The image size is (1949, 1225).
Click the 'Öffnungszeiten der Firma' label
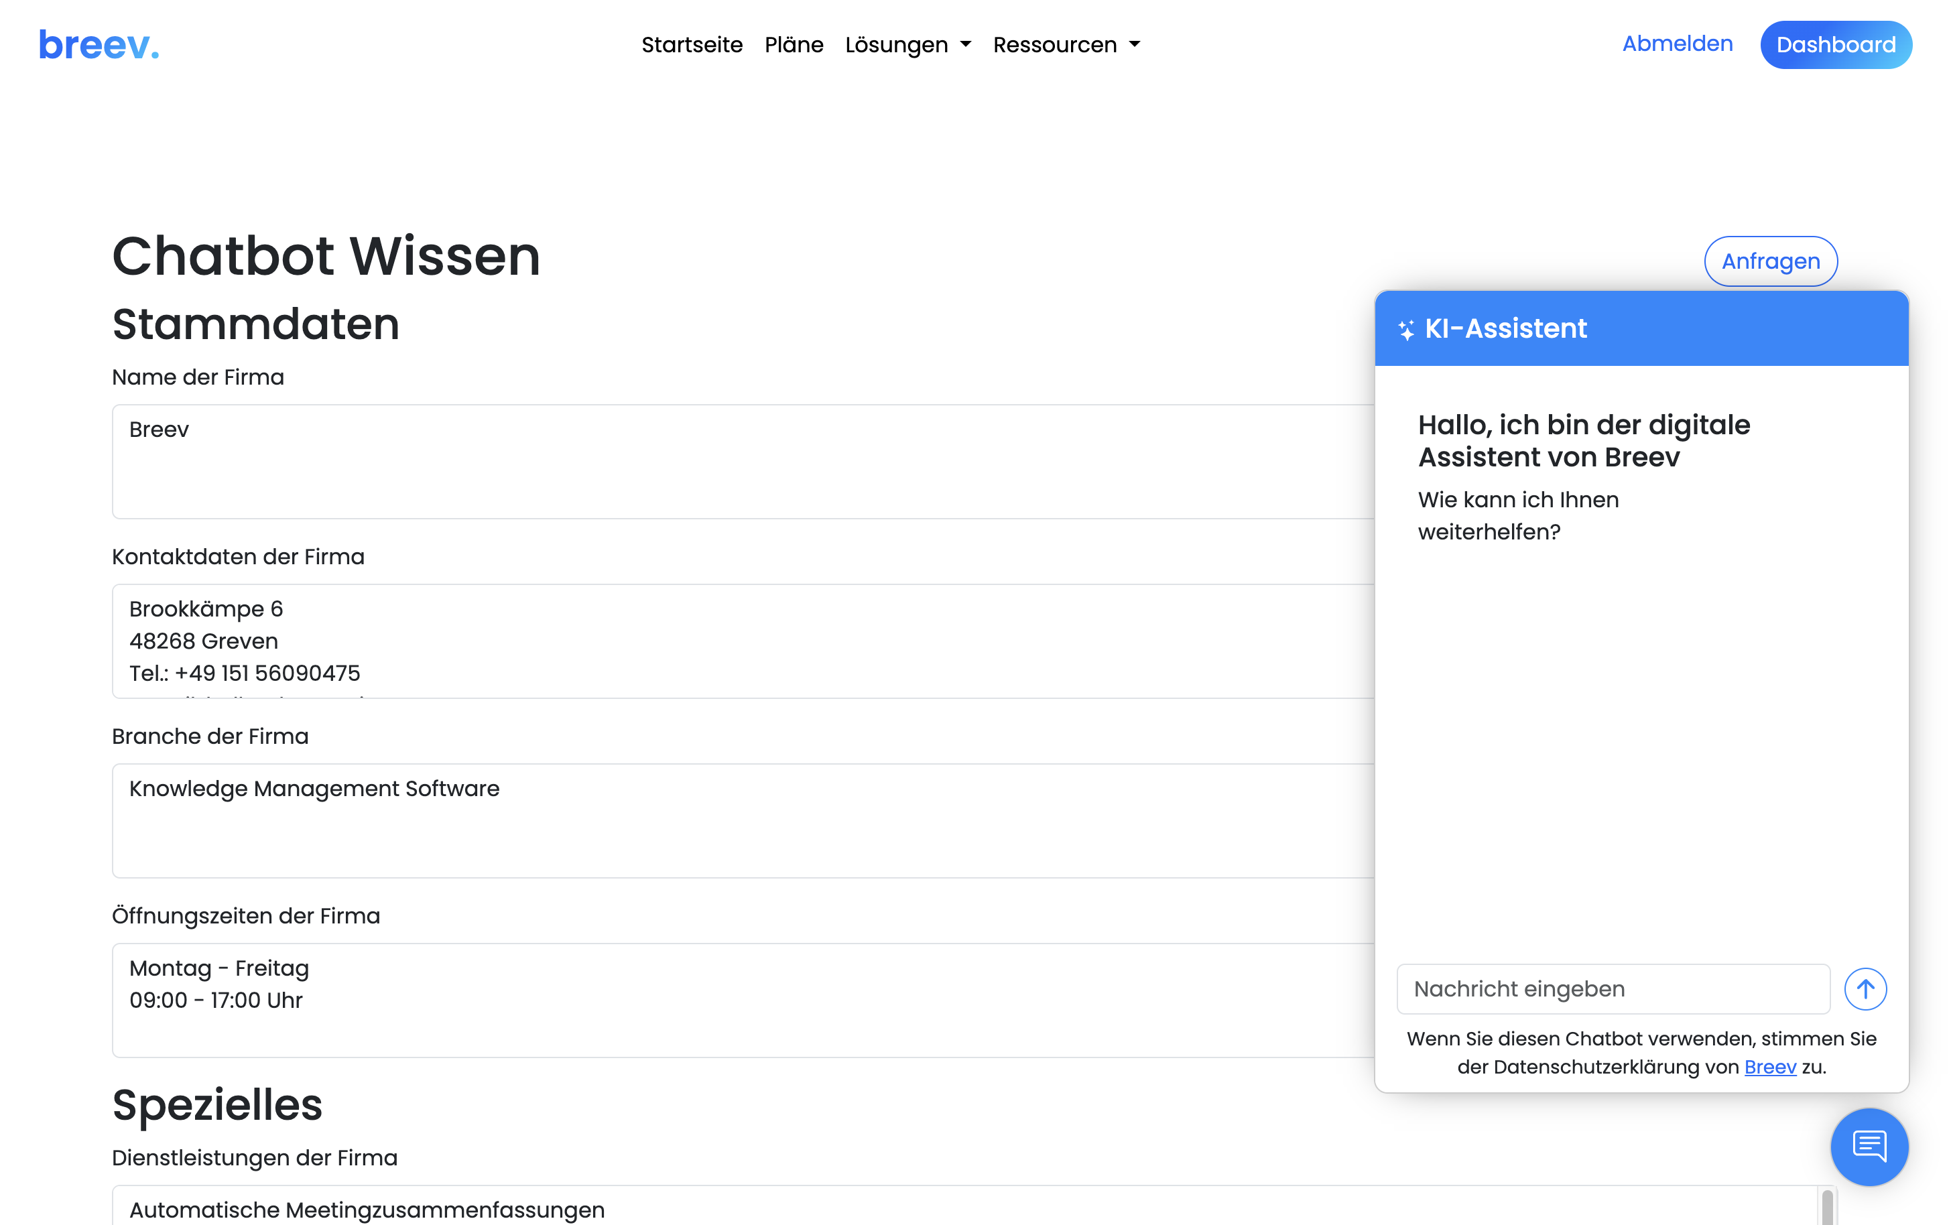click(246, 916)
